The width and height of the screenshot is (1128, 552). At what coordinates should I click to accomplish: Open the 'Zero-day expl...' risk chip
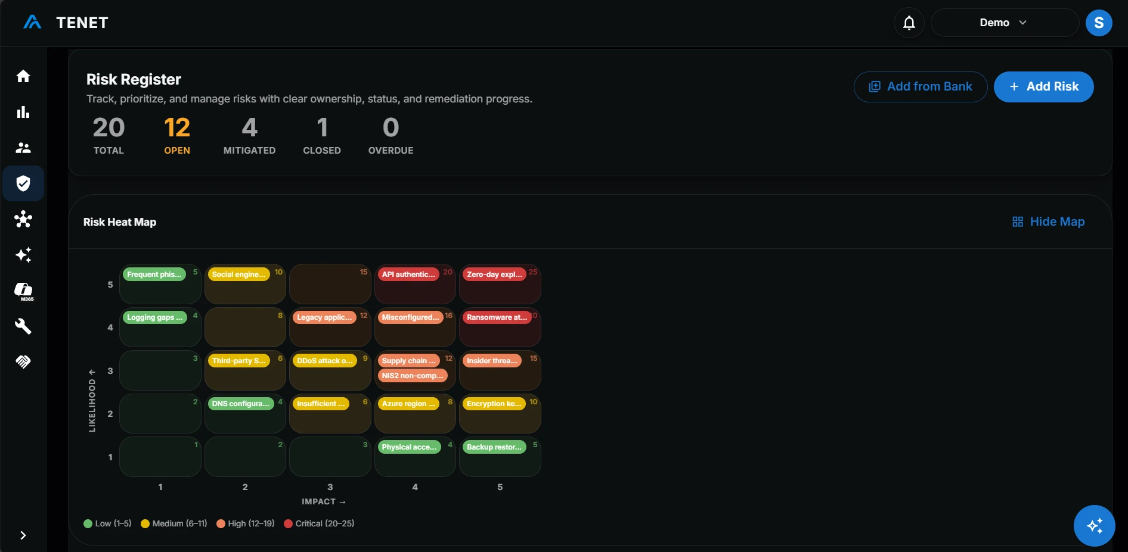coord(494,275)
